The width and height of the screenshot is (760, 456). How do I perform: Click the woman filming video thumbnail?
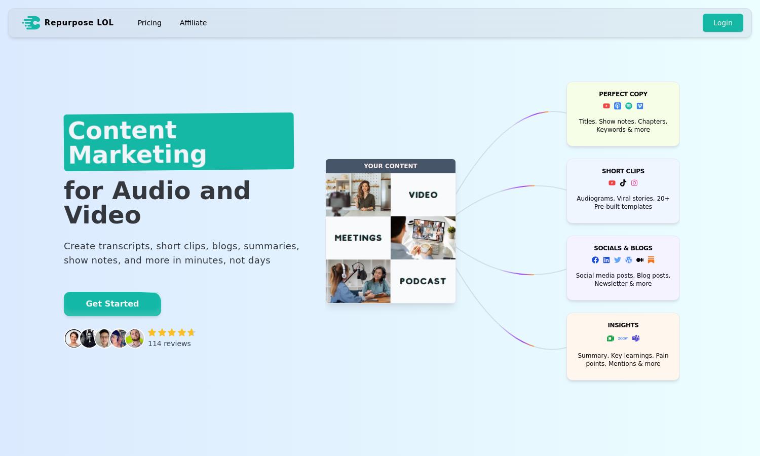pos(358,195)
